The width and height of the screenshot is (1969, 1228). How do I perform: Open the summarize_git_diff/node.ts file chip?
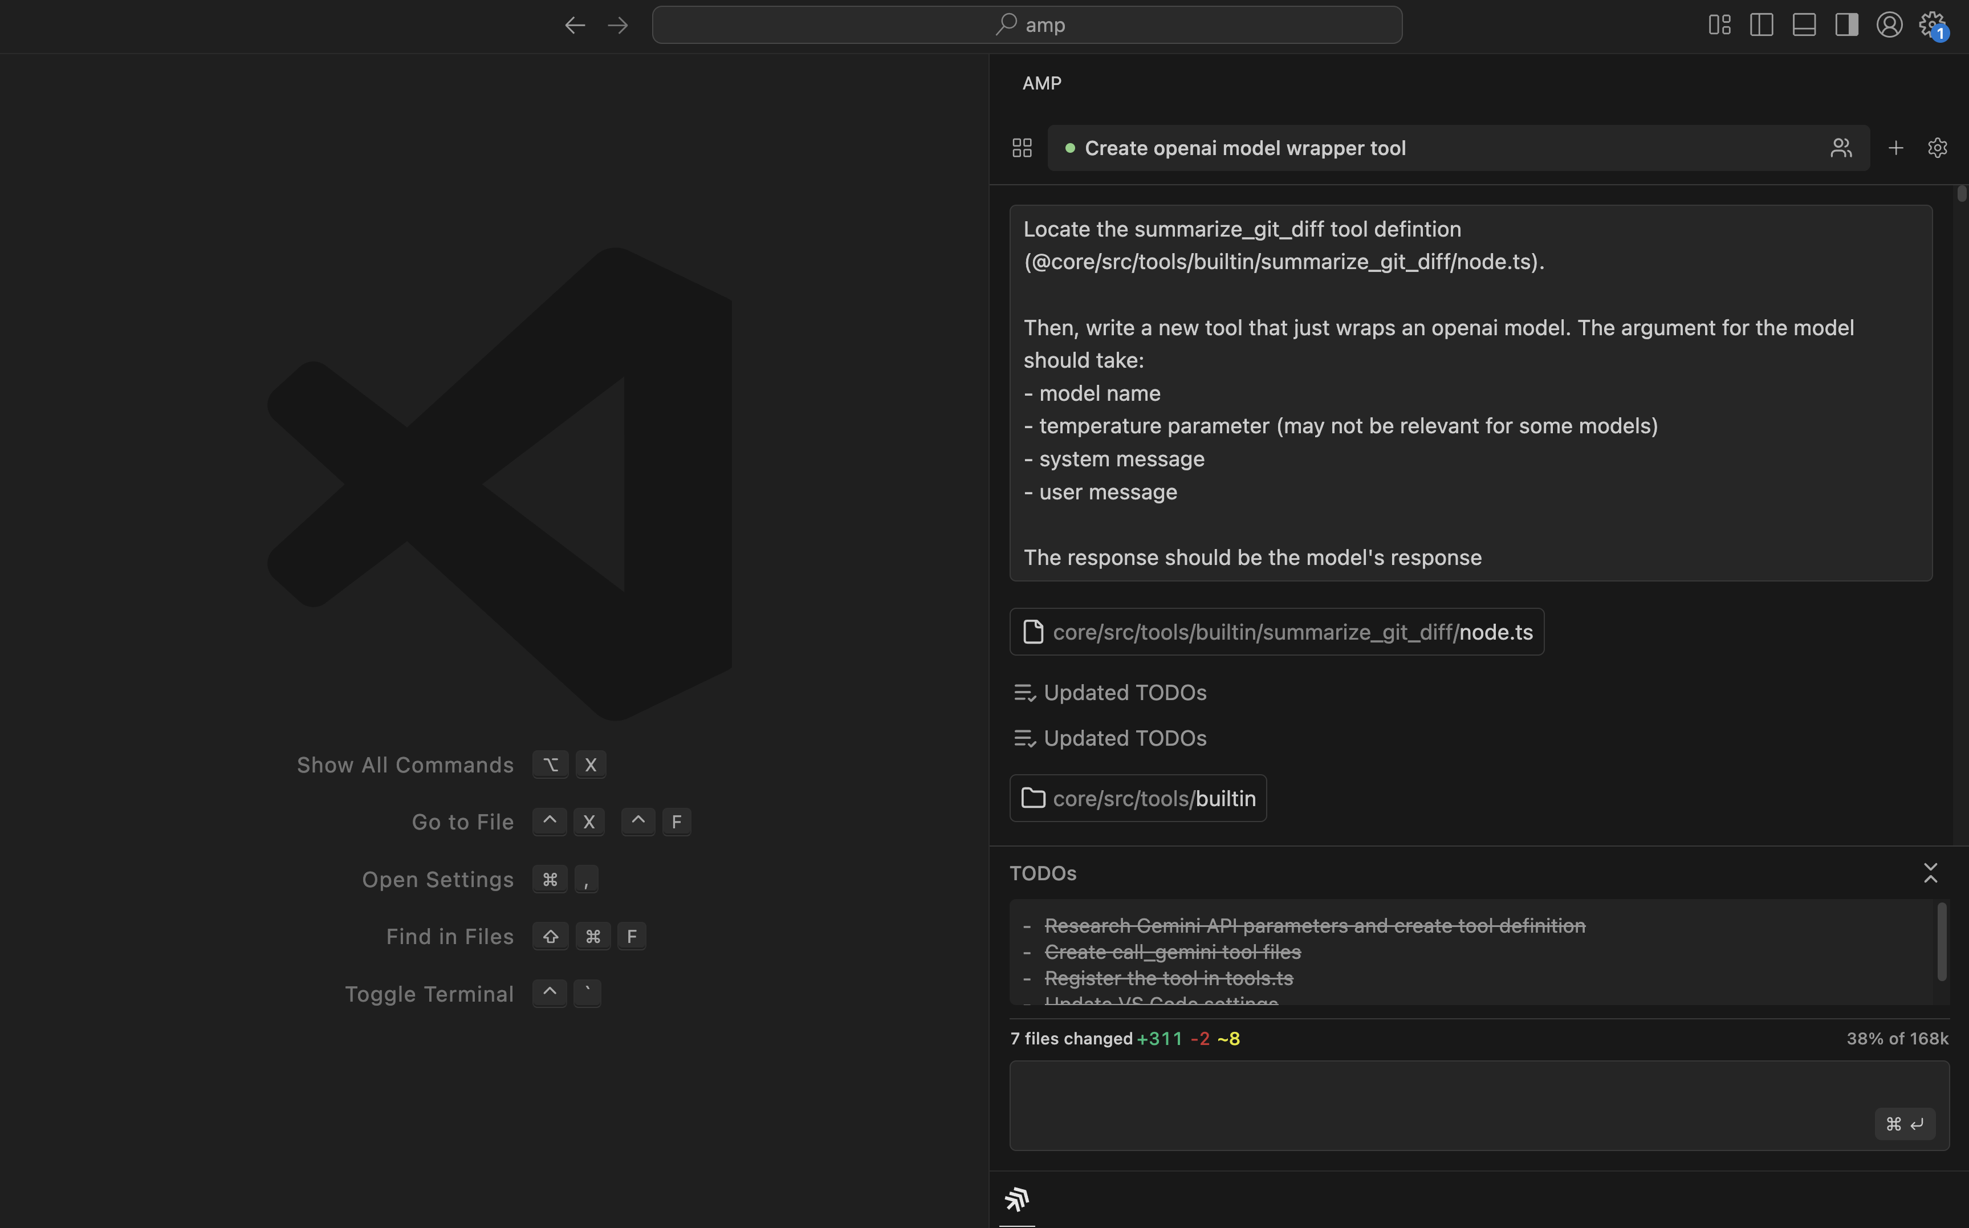[1276, 632]
